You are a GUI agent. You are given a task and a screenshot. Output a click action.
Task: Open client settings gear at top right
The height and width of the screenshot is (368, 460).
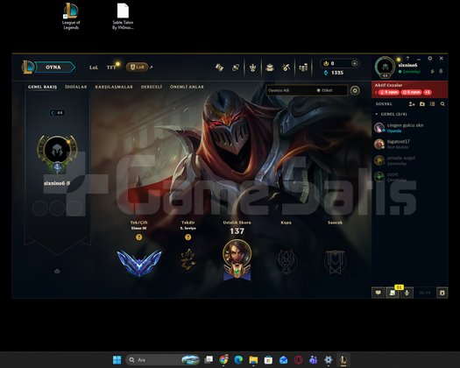click(430, 59)
